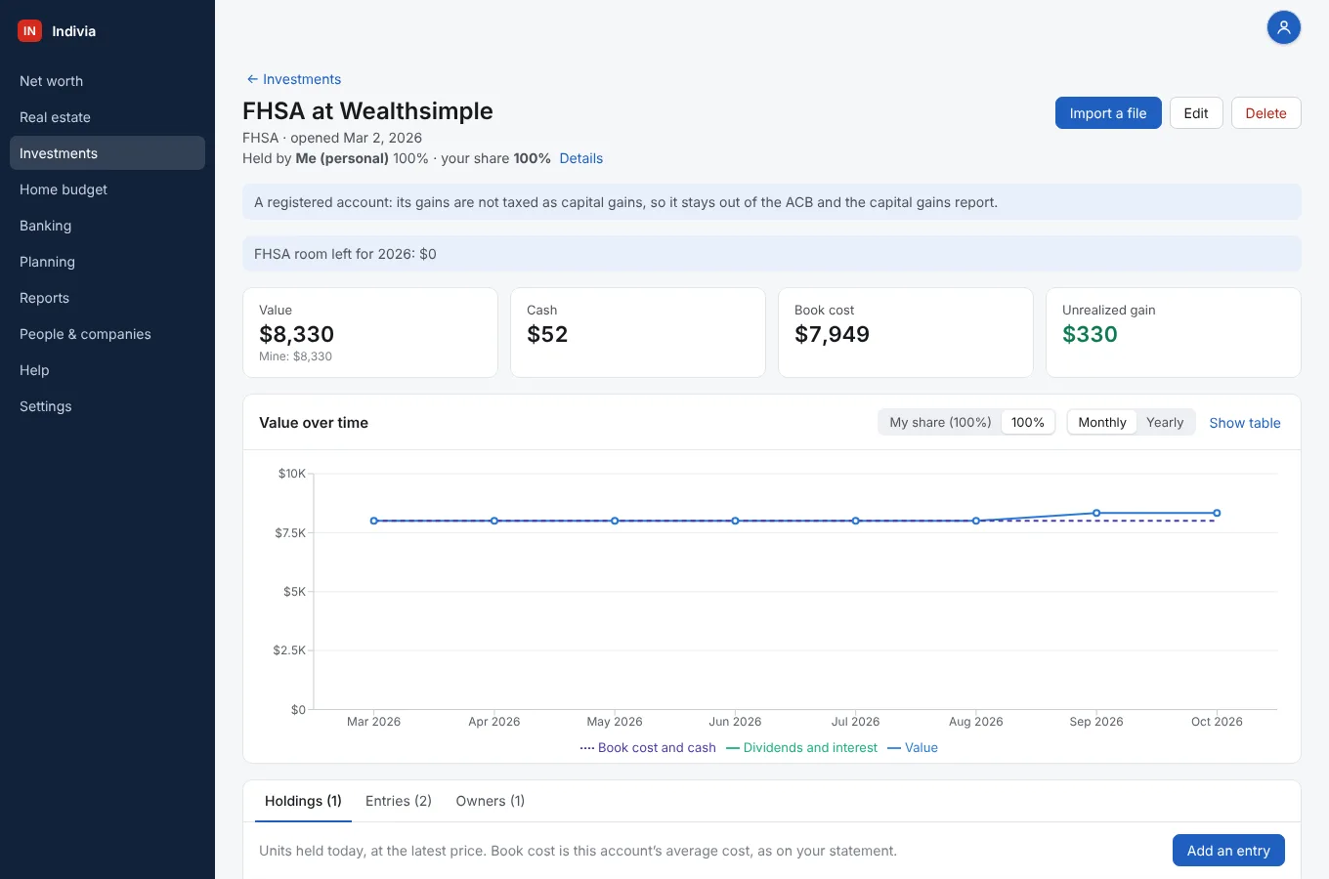Click the Show table link
Viewport: 1329px width, 879px height.
1245,423
